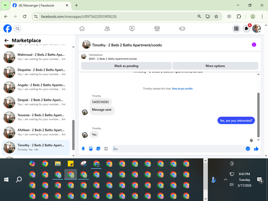Open the notifications bell icon
Viewport: 268px width, 201px height.
[x=247, y=28]
